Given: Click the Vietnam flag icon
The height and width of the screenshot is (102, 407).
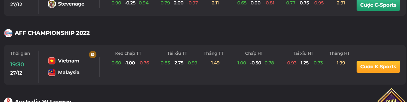Looking at the screenshot, I should pos(52,61).
